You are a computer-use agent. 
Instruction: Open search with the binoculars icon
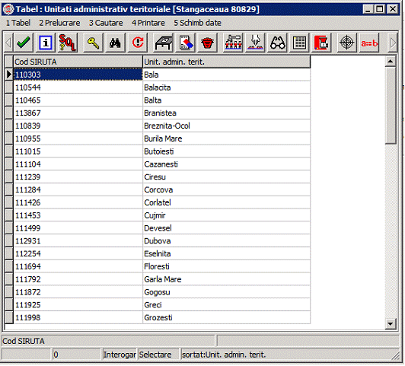tap(115, 43)
